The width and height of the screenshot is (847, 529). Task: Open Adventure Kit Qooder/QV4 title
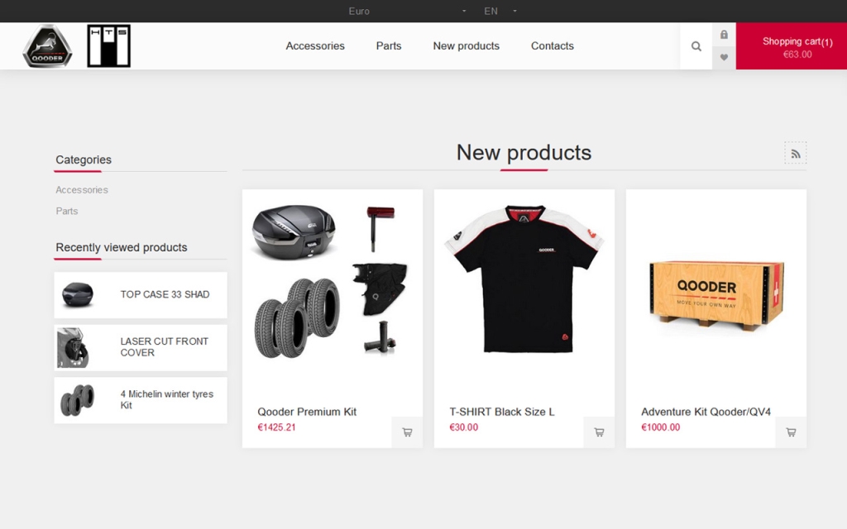pos(706,412)
